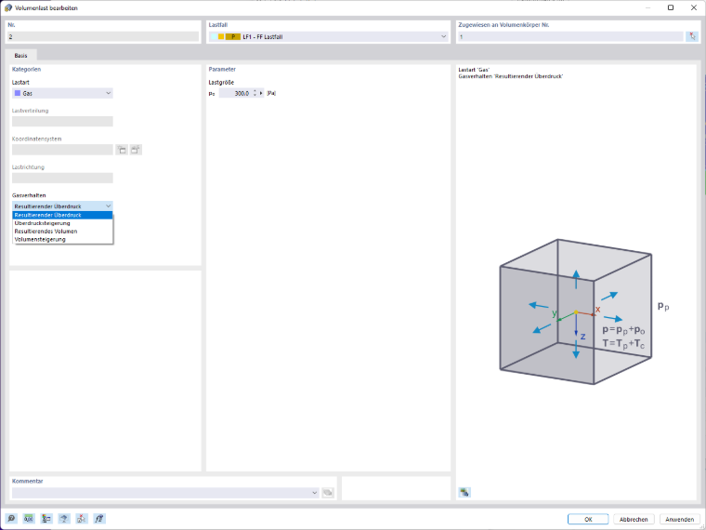This screenshot has height=530, width=706.
Task: Switch to the Basis tab
Action: [20, 56]
